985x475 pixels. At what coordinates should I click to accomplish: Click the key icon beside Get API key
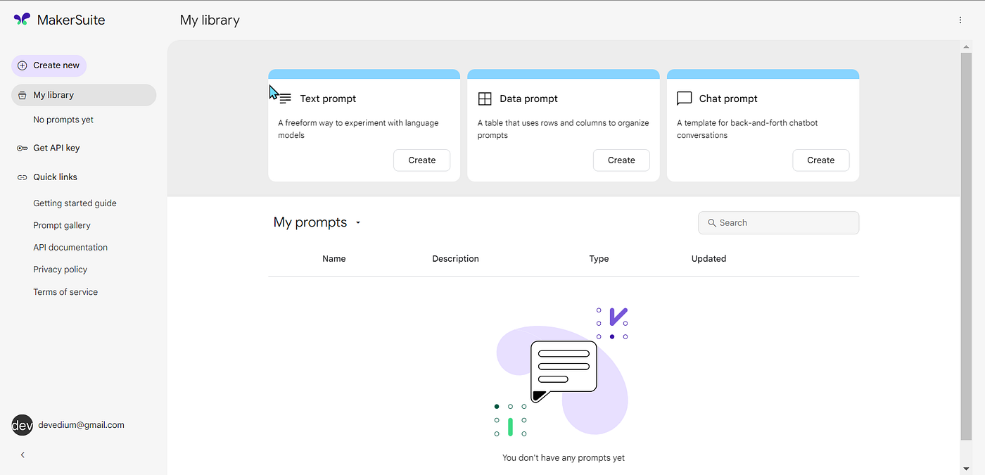23,148
